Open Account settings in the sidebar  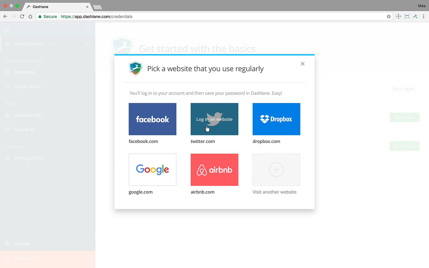click(47, 244)
